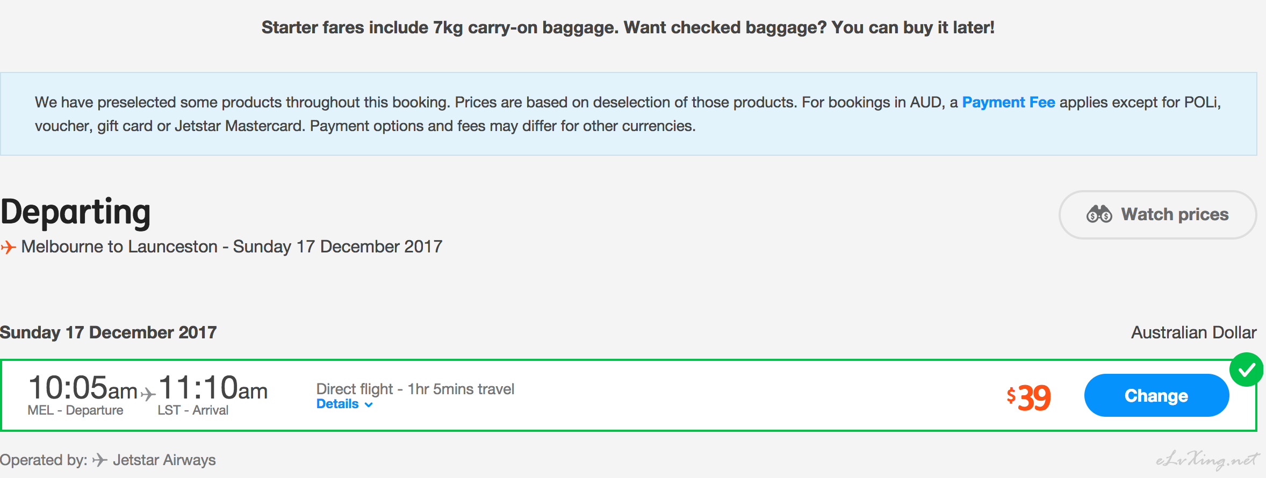Click the Australian Dollar currency label
Viewport: 1266px width, 478px height.
pyautogui.click(x=1193, y=332)
